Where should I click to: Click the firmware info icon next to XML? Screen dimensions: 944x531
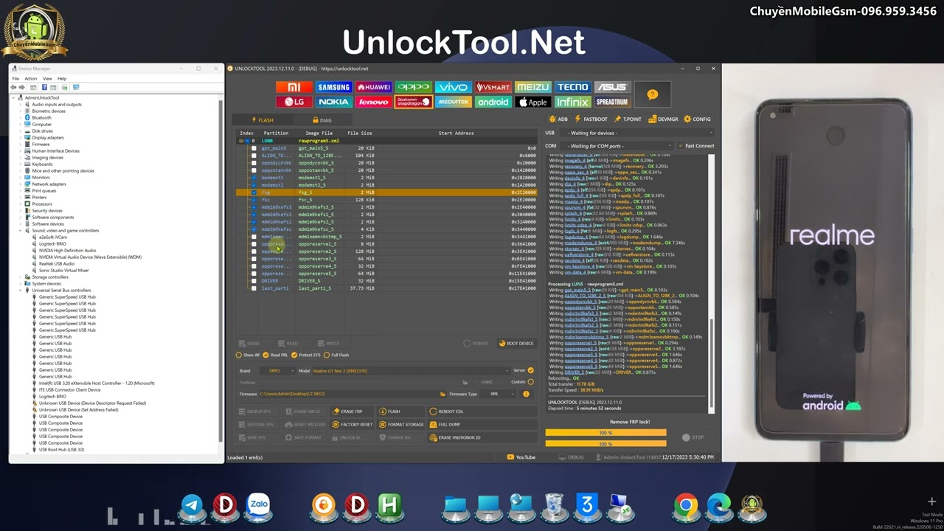pyautogui.click(x=526, y=394)
